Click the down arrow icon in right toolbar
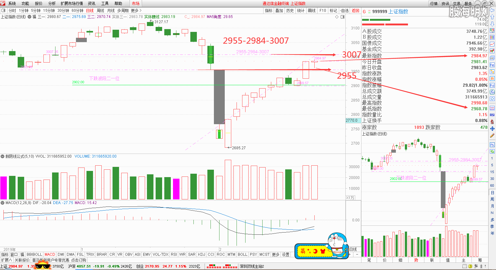The height and width of the screenshot is (270, 496). (492, 24)
